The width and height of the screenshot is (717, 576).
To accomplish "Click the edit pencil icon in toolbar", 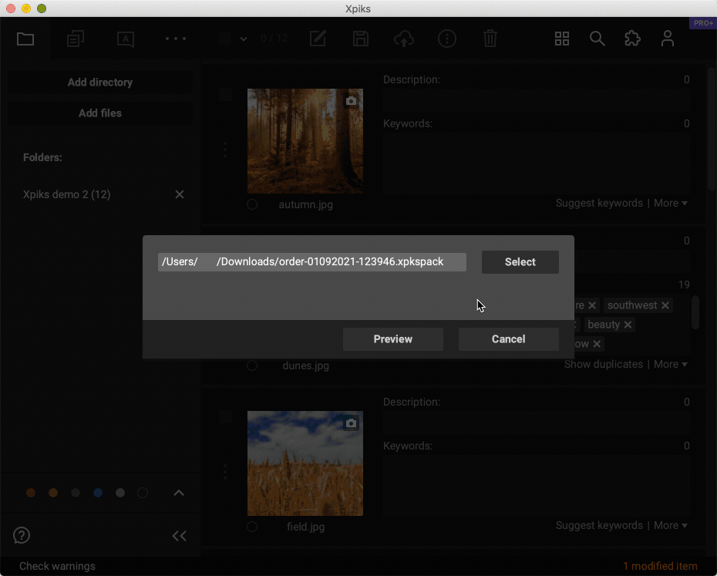I will click(x=318, y=39).
